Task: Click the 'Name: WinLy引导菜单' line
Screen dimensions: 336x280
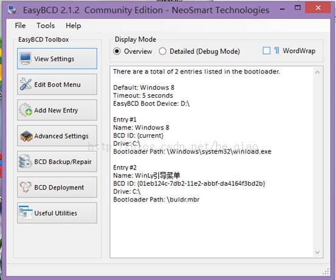Action: [x=146, y=176]
